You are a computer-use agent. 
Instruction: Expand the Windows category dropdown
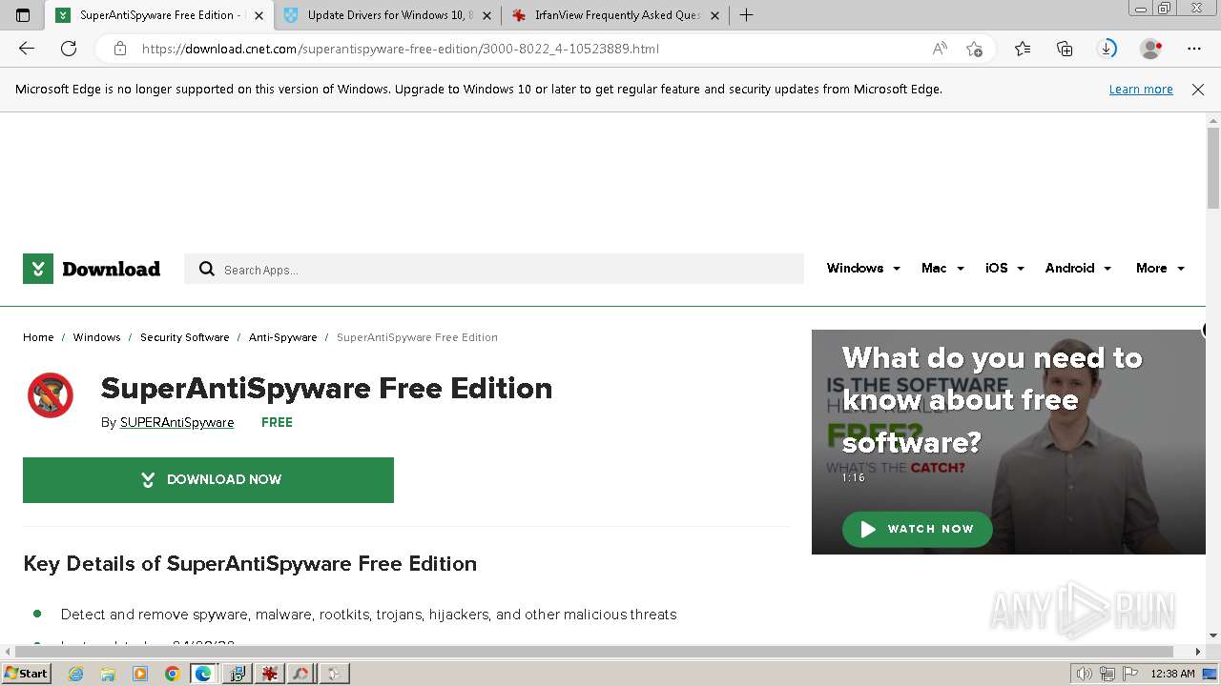coord(863,269)
